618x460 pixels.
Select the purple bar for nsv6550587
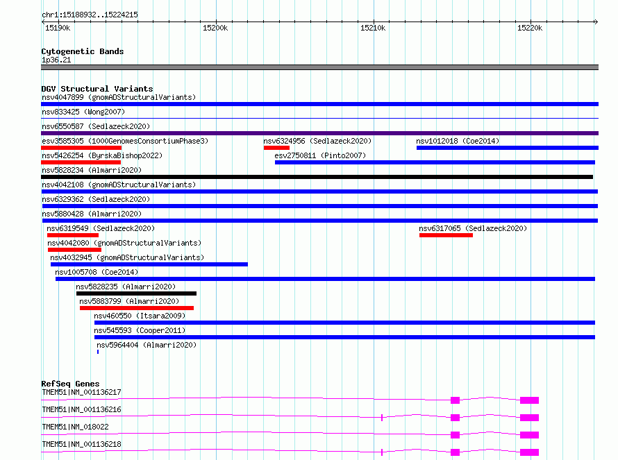pyautogui.click(x=319, y=133)
